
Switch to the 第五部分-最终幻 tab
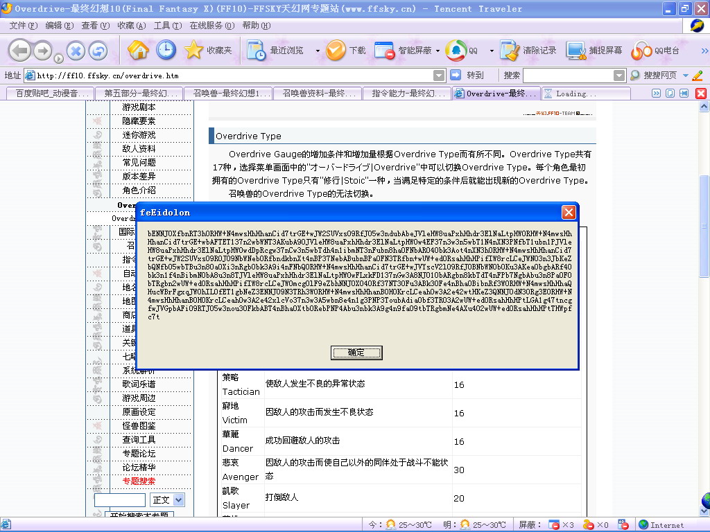(139, 94)
